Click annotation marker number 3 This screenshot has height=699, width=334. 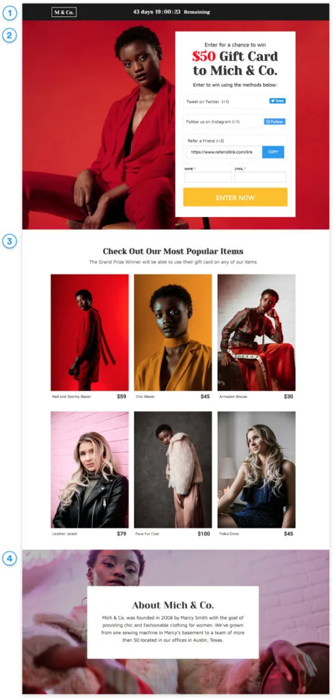click(x=10, y=241)
